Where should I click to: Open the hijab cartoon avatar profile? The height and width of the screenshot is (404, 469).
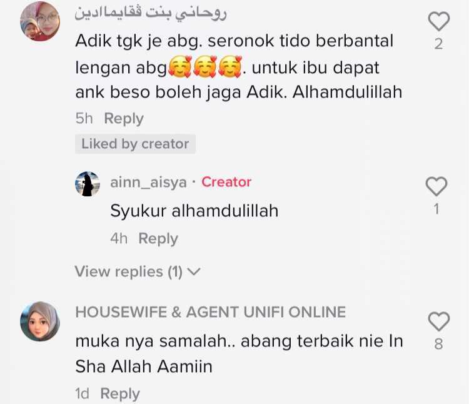click(40, 321)
